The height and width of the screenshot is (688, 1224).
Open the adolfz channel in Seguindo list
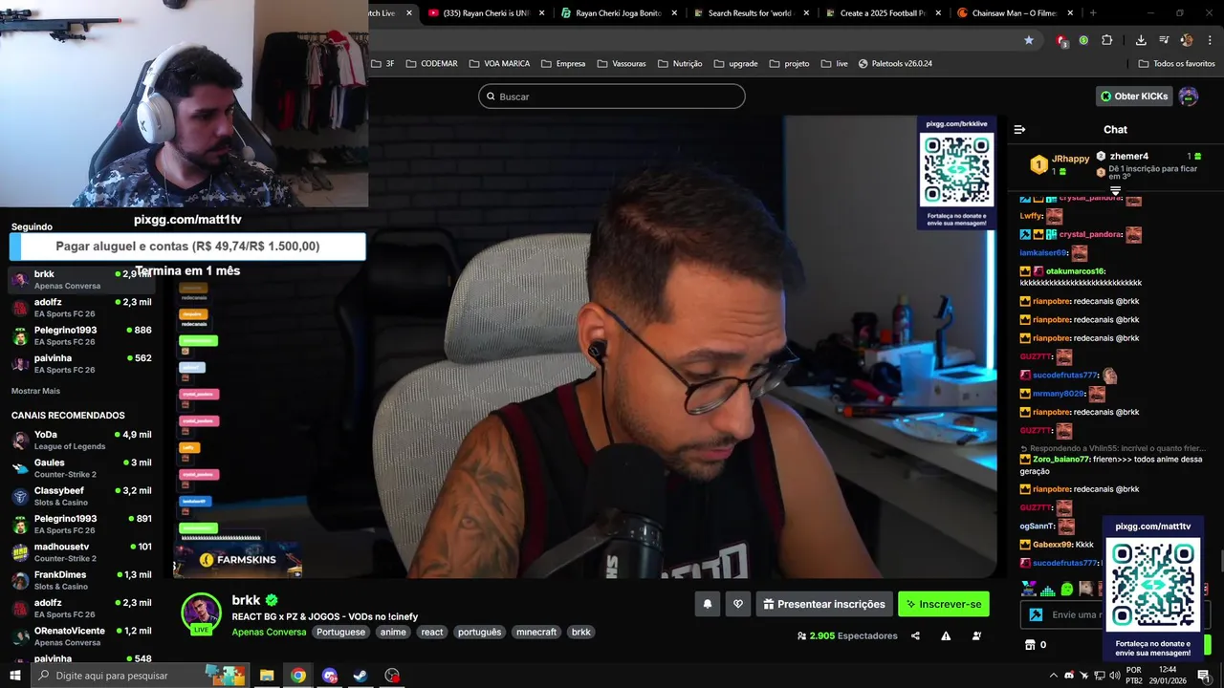click(82, 307)
